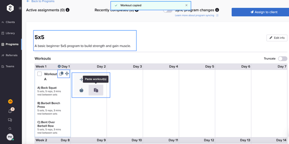Screen dimensions: 289x144
Task: Click the Paste workout(s) clipboard icon
Action: (96, 90)
